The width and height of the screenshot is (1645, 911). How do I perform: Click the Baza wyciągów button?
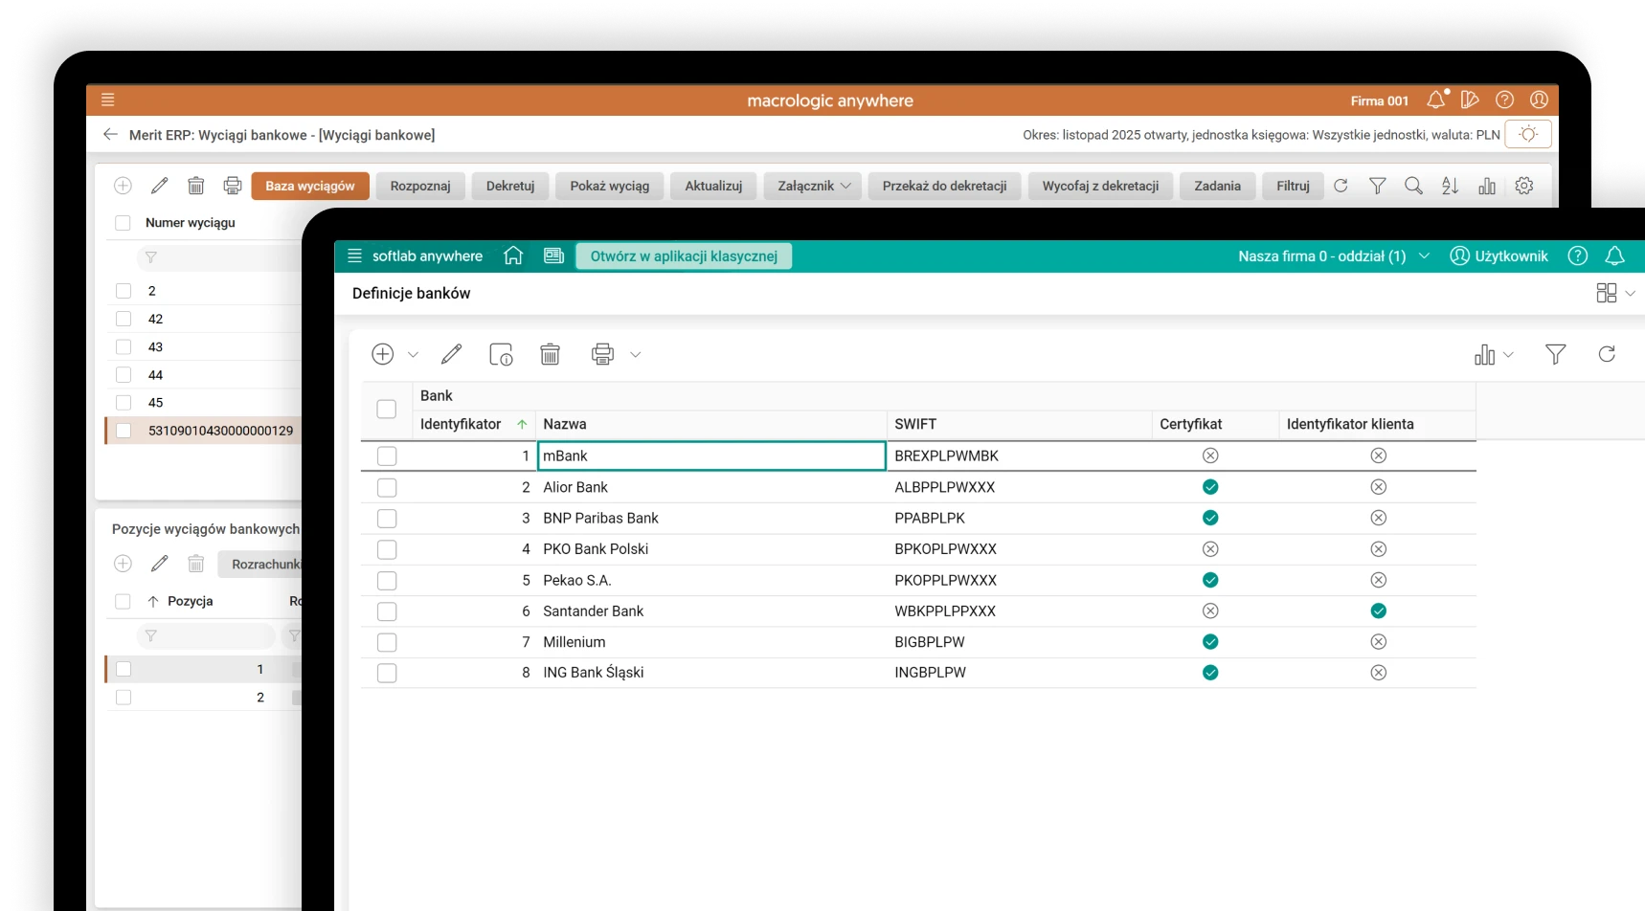pos(310,186)
